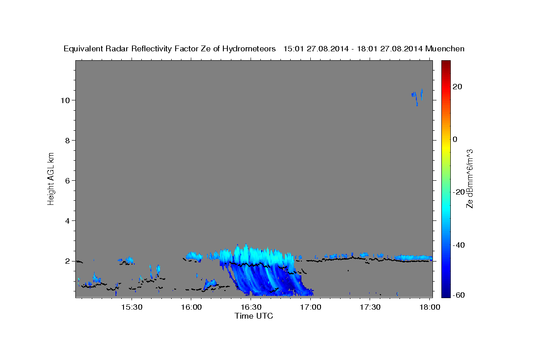The width and height of the screenshot is (535, 357).
Task: Click the colorbar value '-60'
Action: point(459,295)
